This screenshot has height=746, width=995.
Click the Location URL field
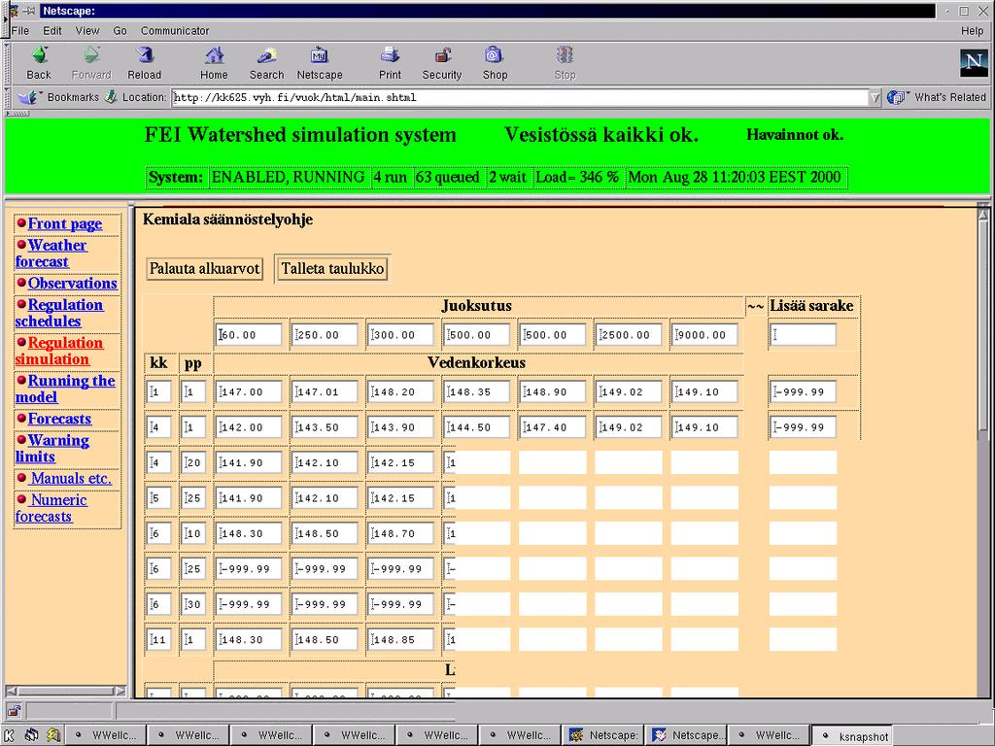(x=521, y=98)
